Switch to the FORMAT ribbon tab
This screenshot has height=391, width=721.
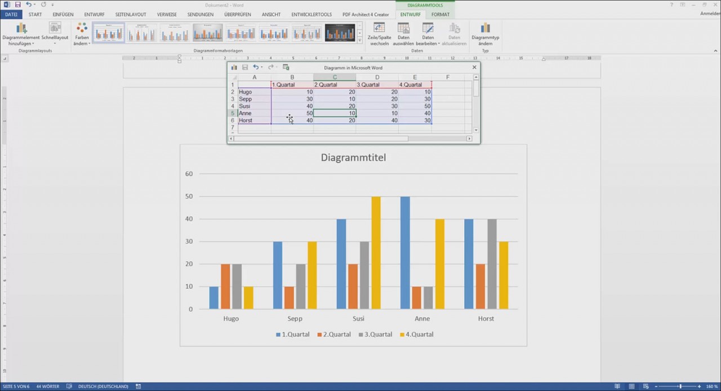coord(440,14)
